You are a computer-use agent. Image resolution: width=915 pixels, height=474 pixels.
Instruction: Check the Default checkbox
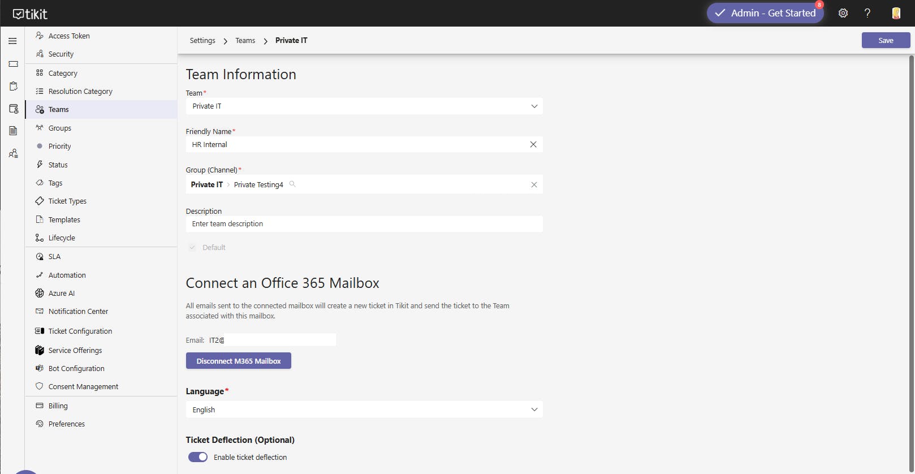point(192,247)
